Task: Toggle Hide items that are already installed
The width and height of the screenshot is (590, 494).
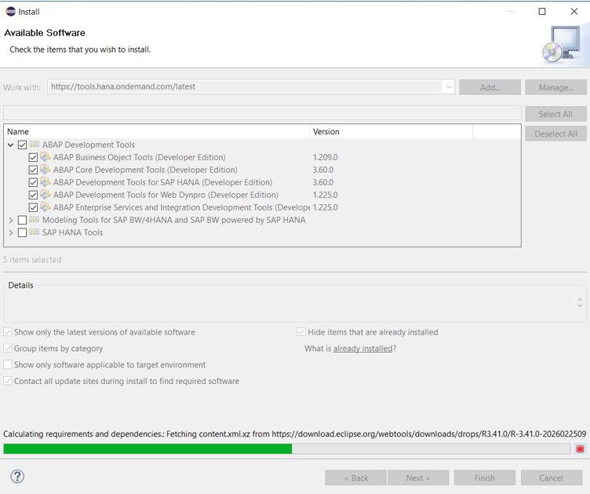Action: point(301,331)
